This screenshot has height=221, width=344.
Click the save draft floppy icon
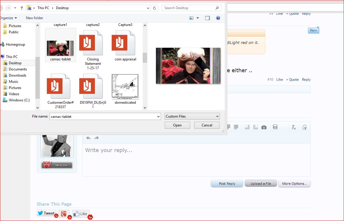(275, 127)
